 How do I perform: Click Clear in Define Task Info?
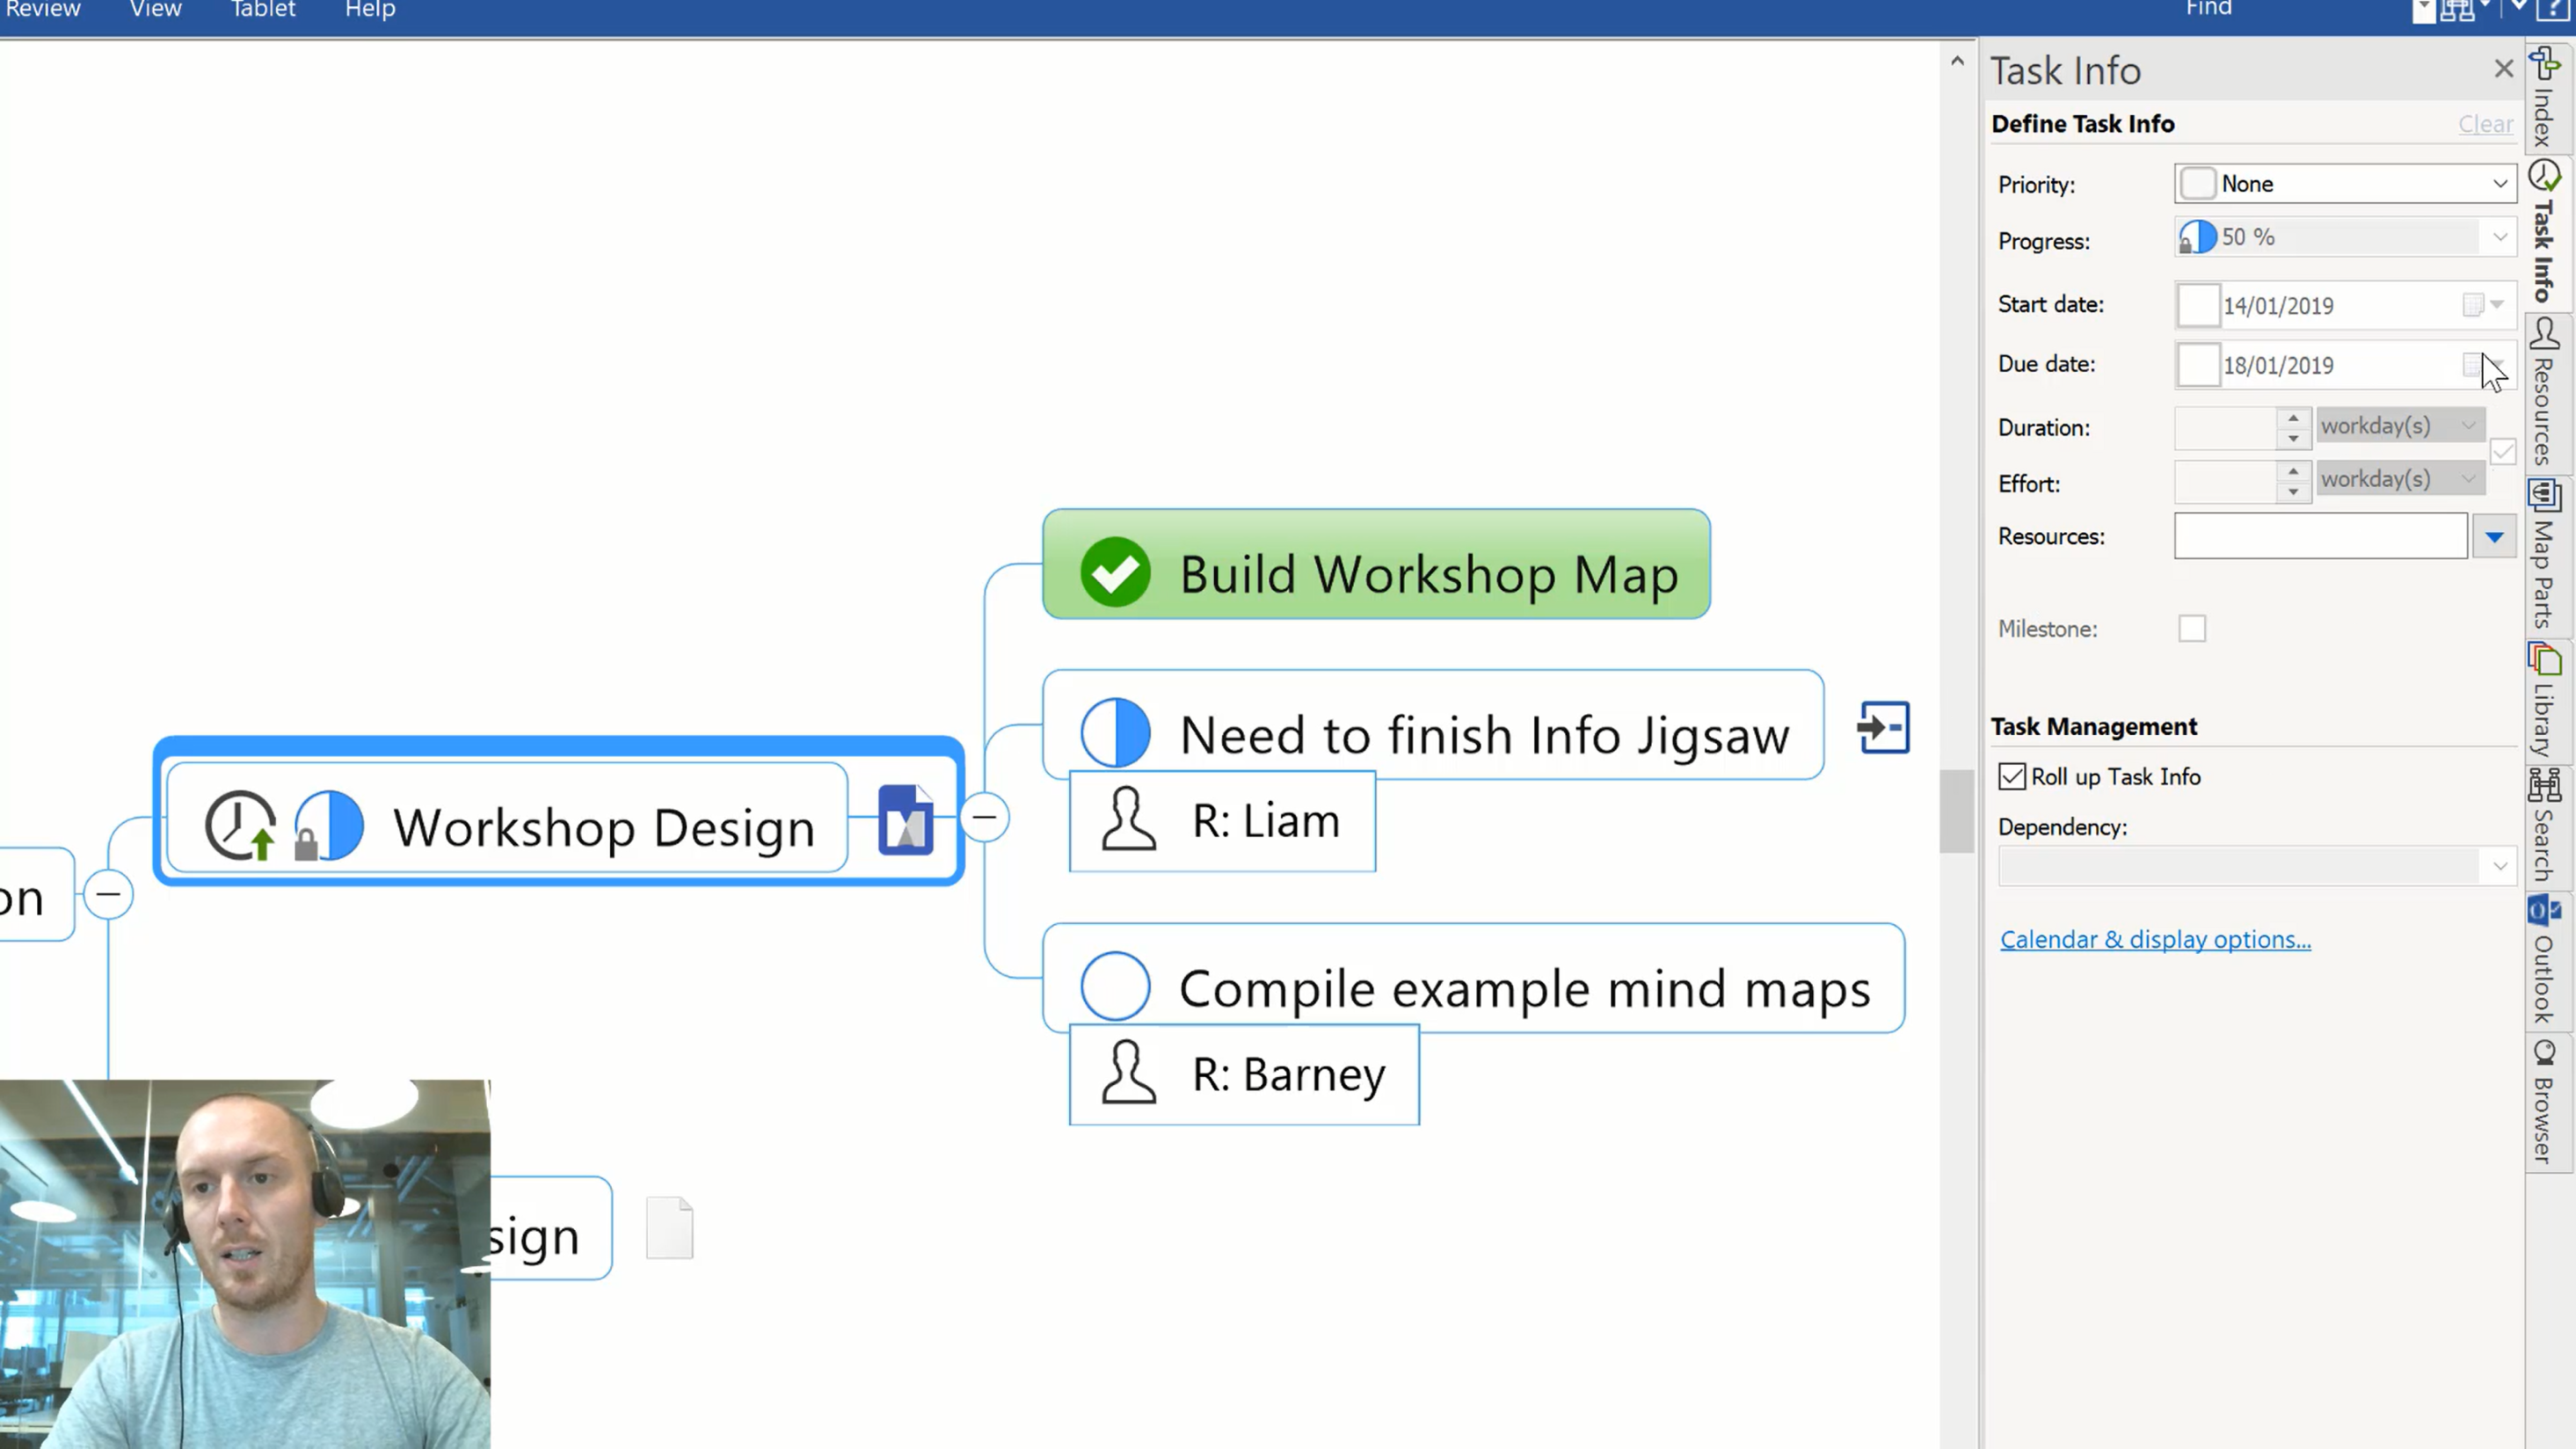(x=2486, y=124)
